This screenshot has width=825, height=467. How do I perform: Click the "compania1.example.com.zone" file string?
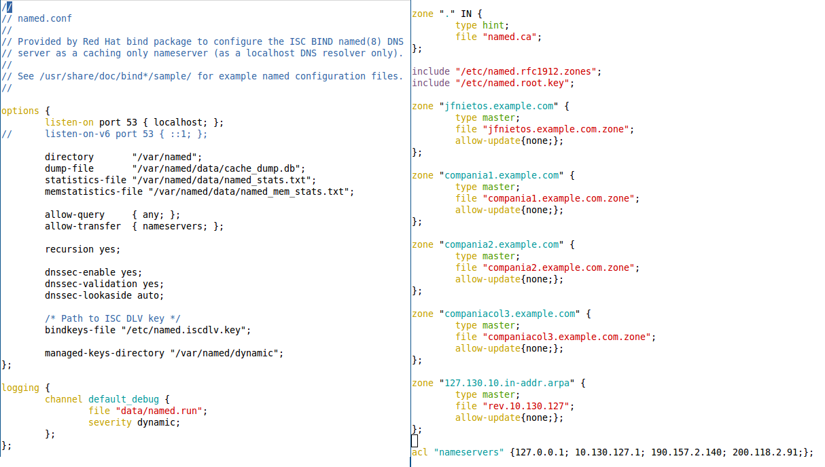click(x=561, y=198)
